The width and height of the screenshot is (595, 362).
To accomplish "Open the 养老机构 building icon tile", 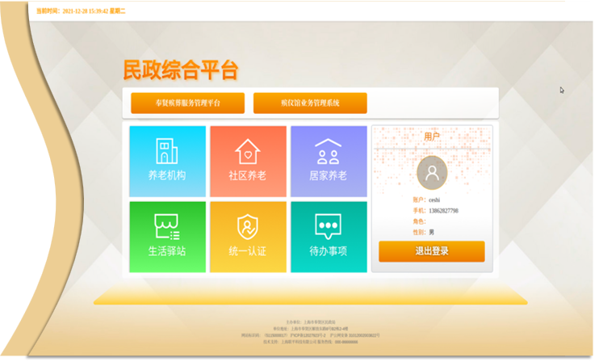I will tap(167, 161).
